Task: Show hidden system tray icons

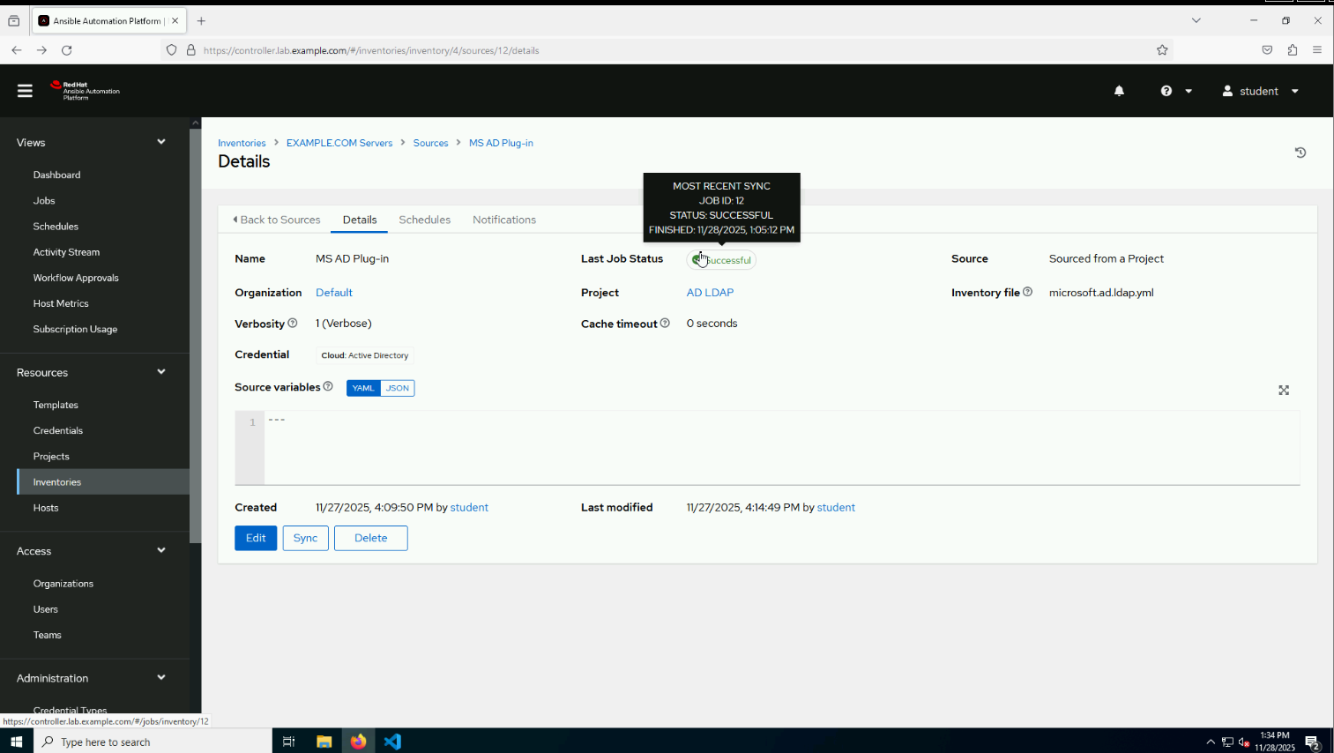Action: click(1211, 742)
